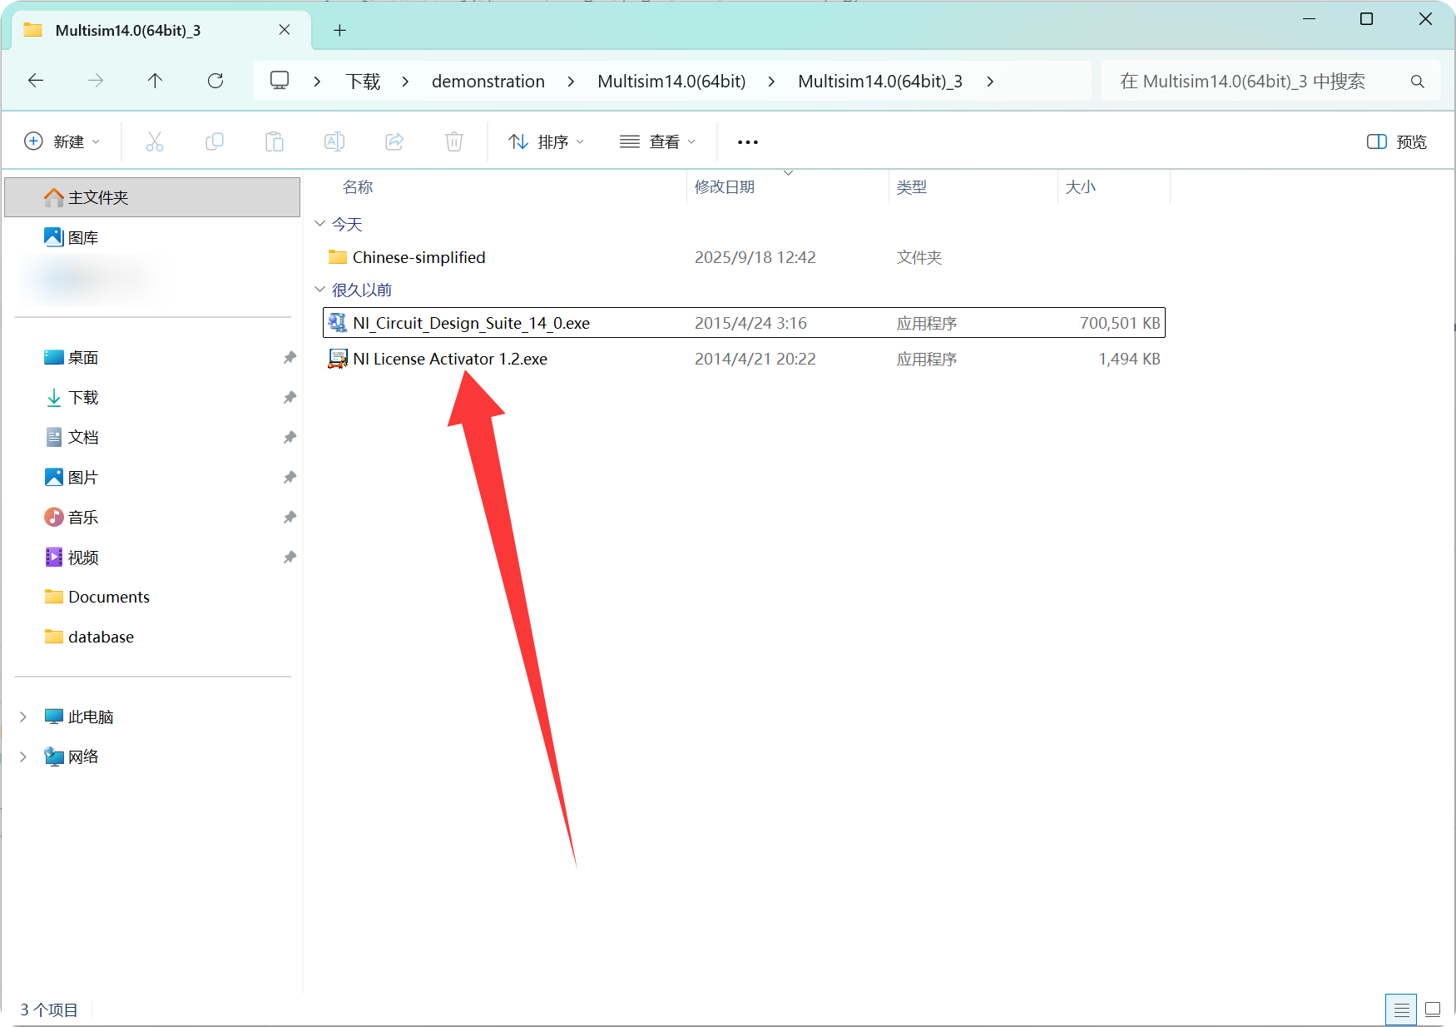Sort by Size column header
The height and width of the screenshot is (1027, 1456).
click(x=1081, y=186)
